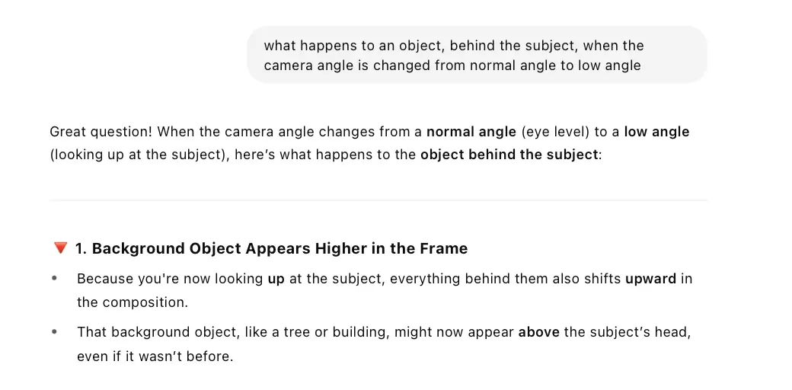Click the bold word 'above'
Screen dimensions: 792x390
[x=539, y=332]
